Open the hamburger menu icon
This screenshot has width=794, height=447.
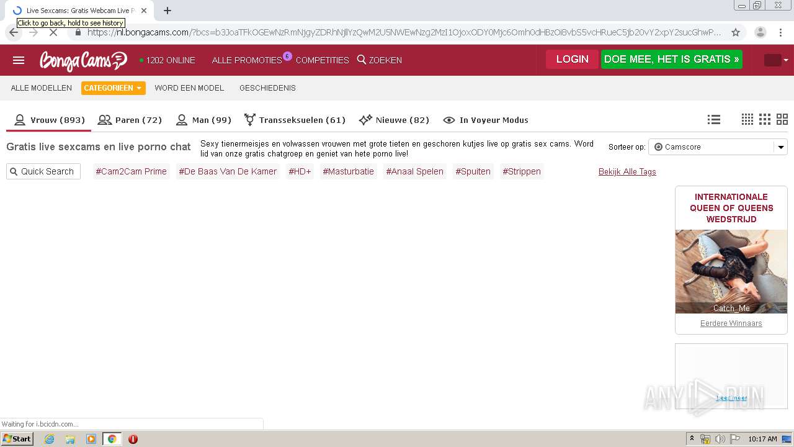click(19, 60)
